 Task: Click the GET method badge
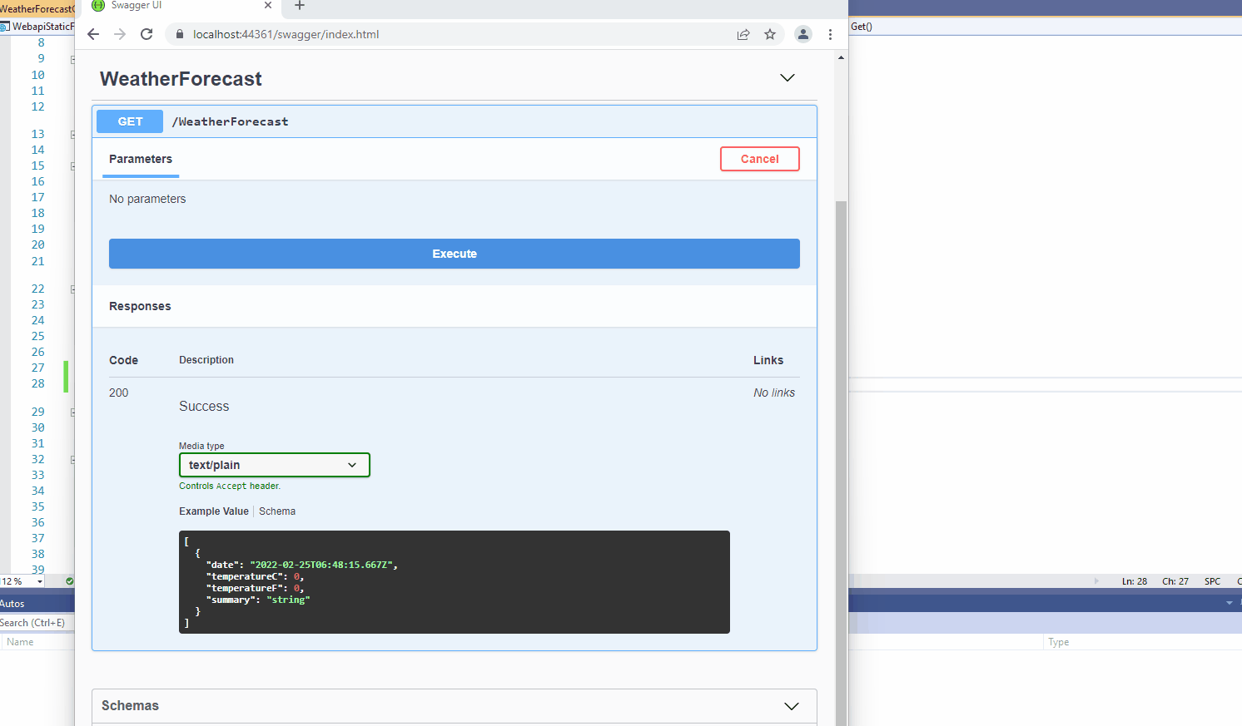pyautogui.click(x=130, y=121)
